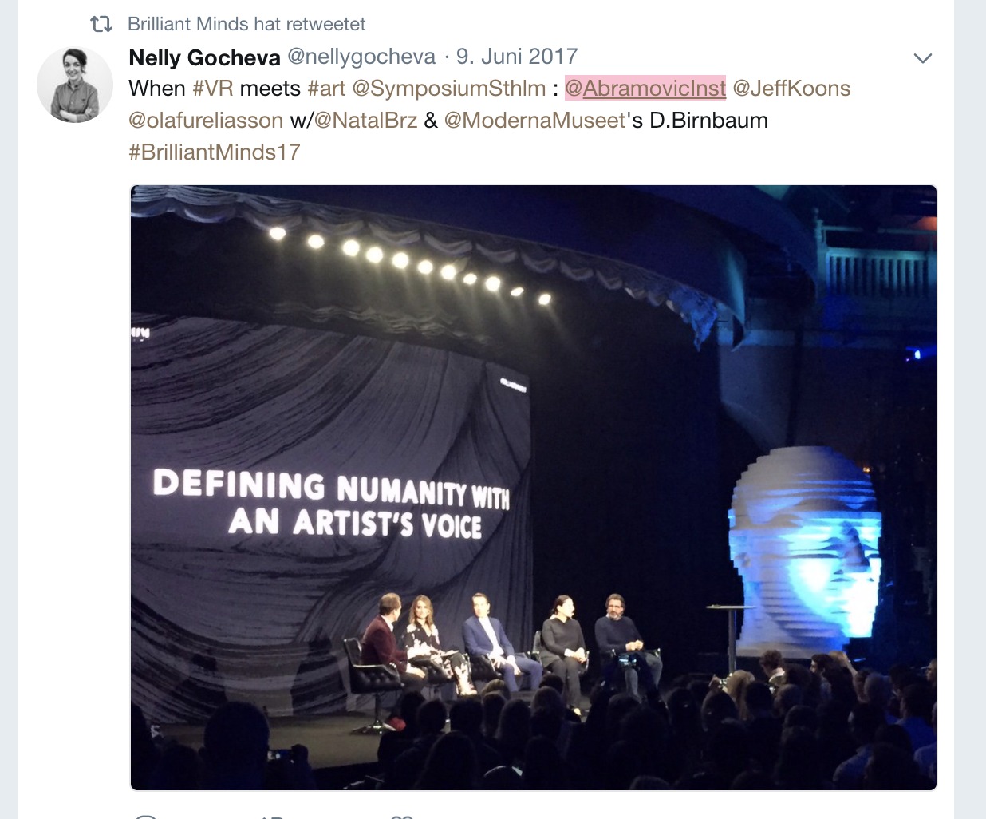
Task: Click the reply icon under the photo
Action: 145,816
